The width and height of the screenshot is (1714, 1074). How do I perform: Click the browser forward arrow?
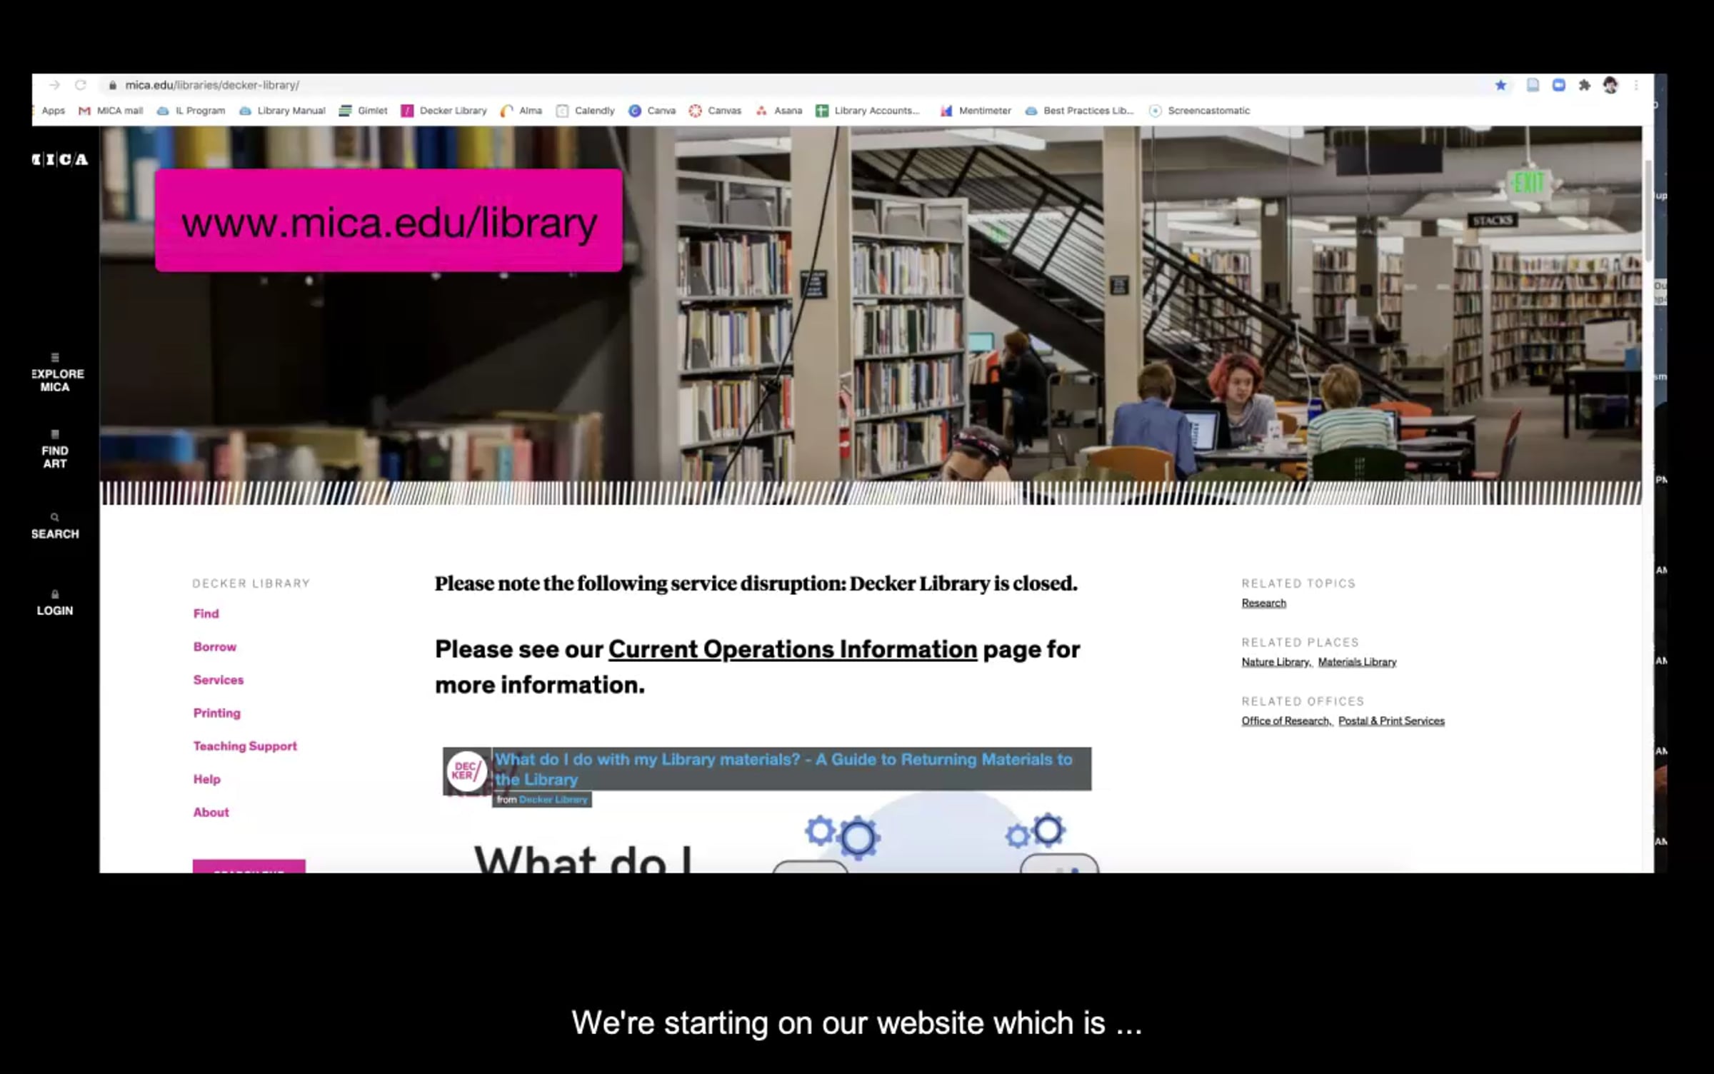(54, 85)
